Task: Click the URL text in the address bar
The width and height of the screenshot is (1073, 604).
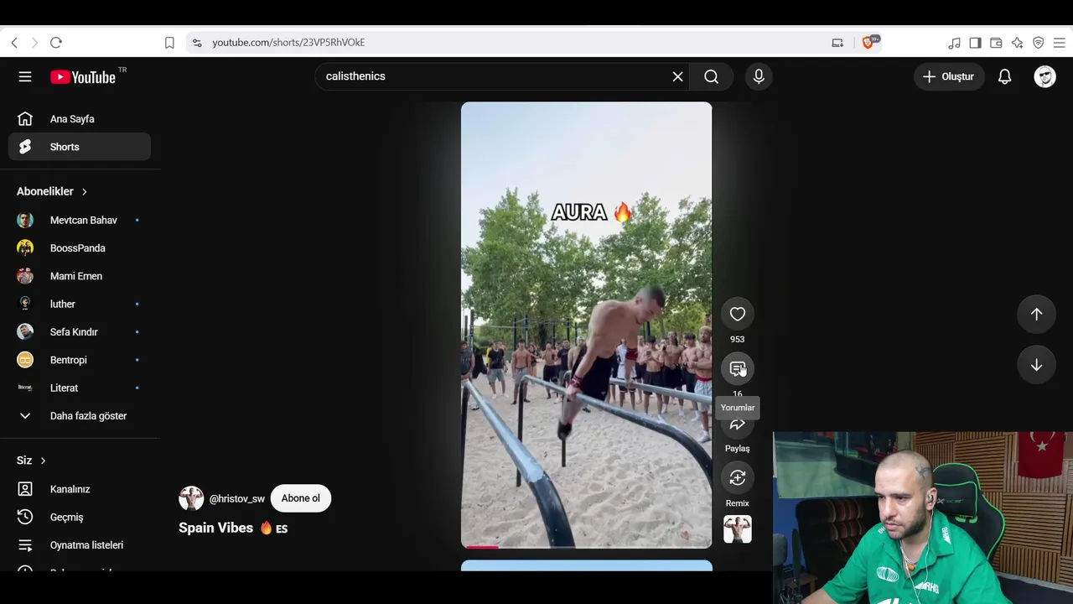Action: [288, 42]
